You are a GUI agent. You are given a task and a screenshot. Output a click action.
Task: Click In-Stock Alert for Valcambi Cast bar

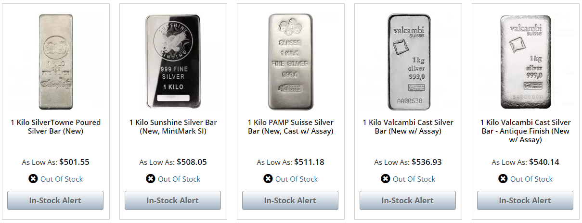pos(408,200)
